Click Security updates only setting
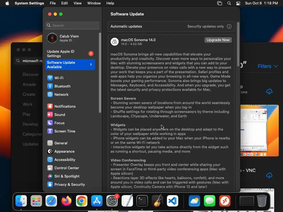283x212 pixels. pos(205,26)
